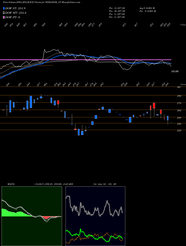
Task: Open the green MACD histogram panel
Action: [32, 216]
